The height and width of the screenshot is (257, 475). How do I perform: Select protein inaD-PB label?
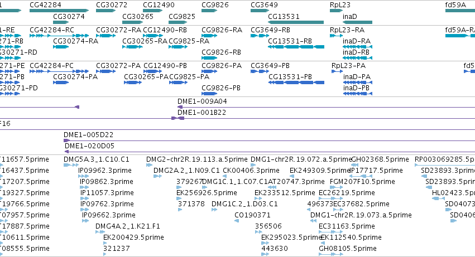356,88
